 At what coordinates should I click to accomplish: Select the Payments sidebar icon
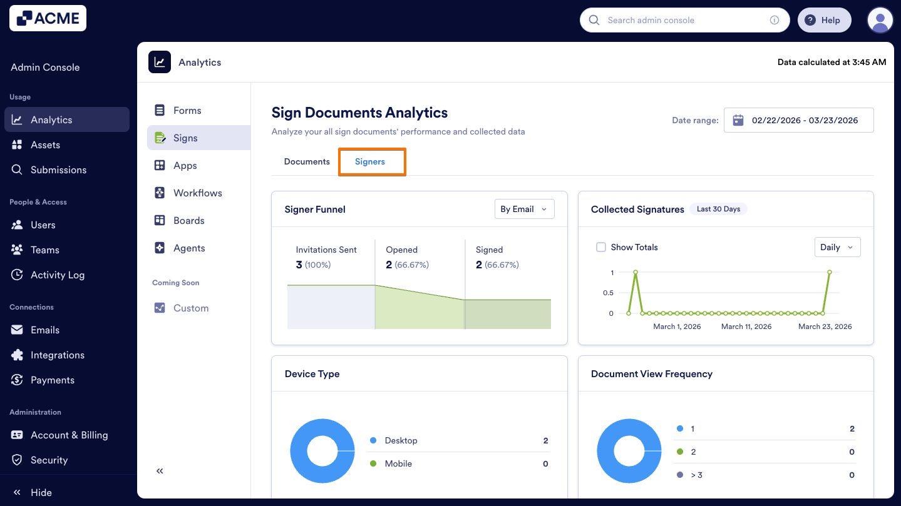click(17, 380)
